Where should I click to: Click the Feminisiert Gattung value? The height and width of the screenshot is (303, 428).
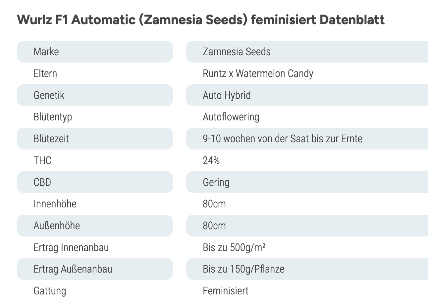(226, 291)
